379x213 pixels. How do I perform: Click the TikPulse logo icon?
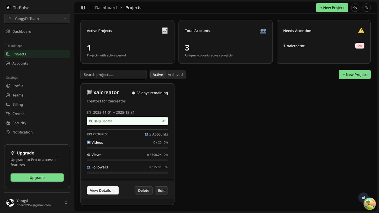[8, 8]
